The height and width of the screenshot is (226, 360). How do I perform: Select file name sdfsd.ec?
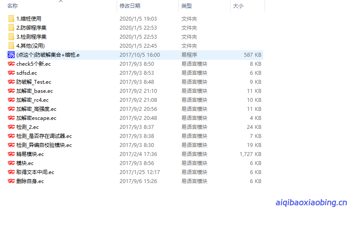27,73
